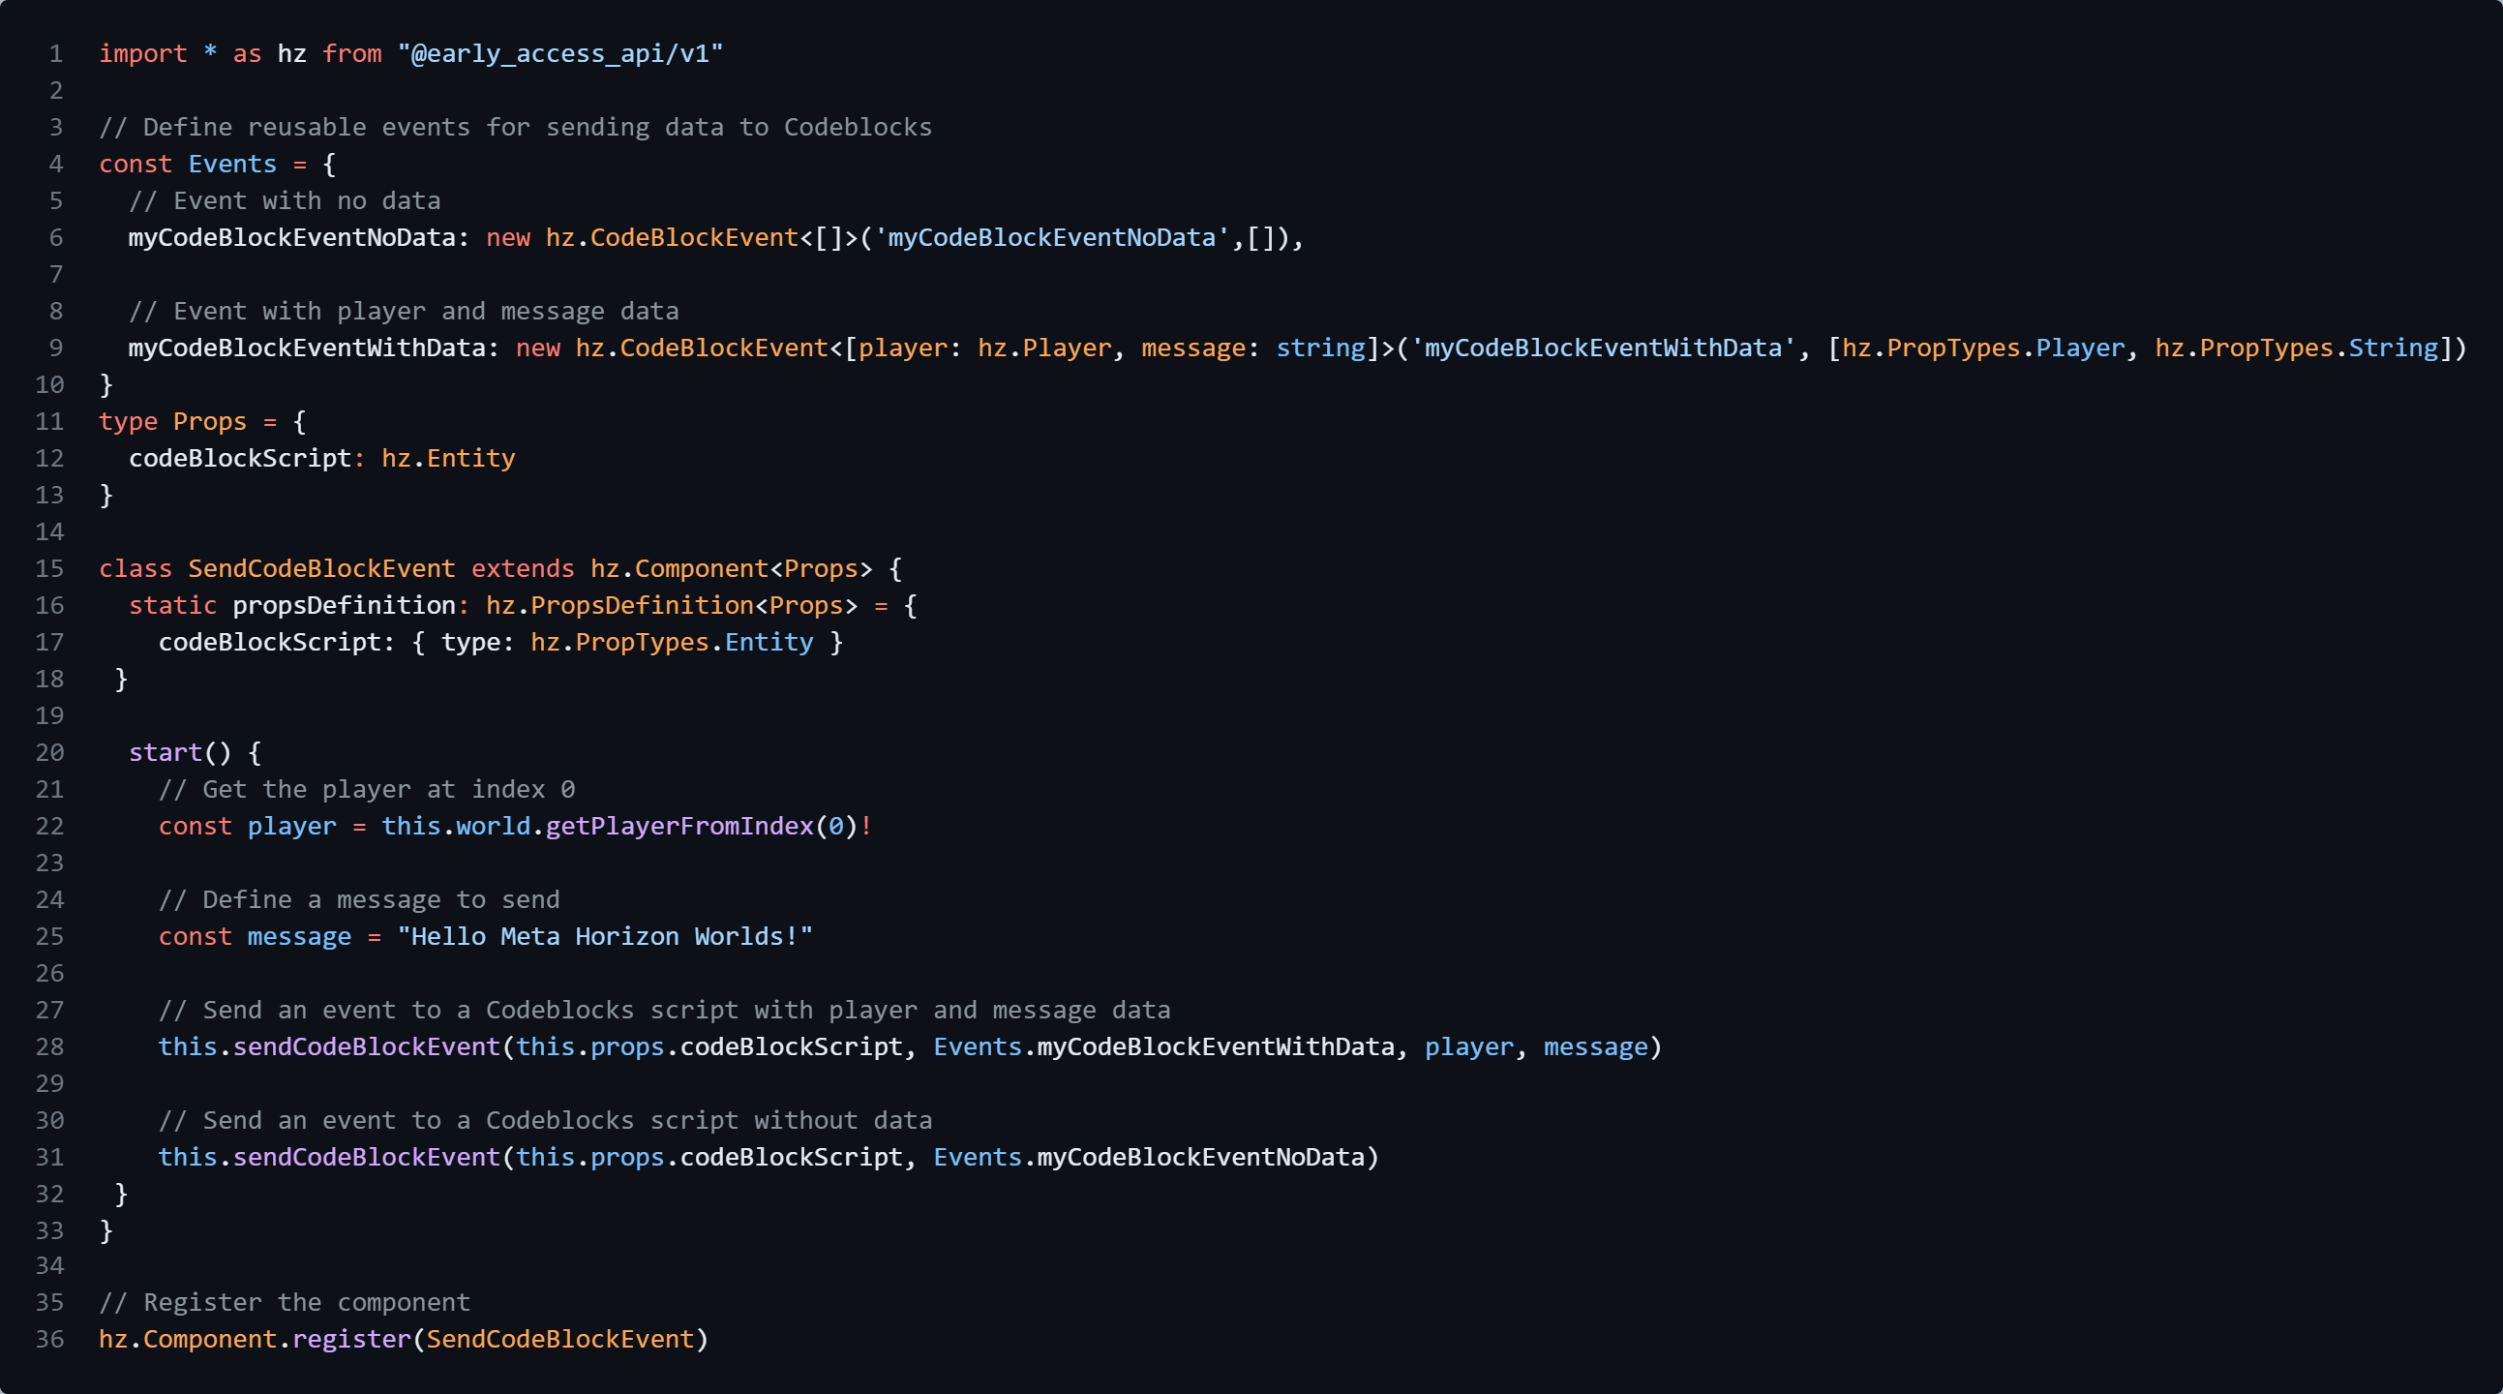Viewport: 2503px width, 1394px height.
Task: Click Events.myCodeBlockEventWithData argument on line 28
Action: coord(1164,1047)
